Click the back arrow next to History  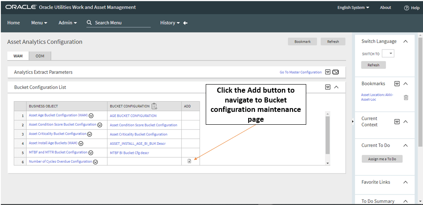[x=185, y=23]
